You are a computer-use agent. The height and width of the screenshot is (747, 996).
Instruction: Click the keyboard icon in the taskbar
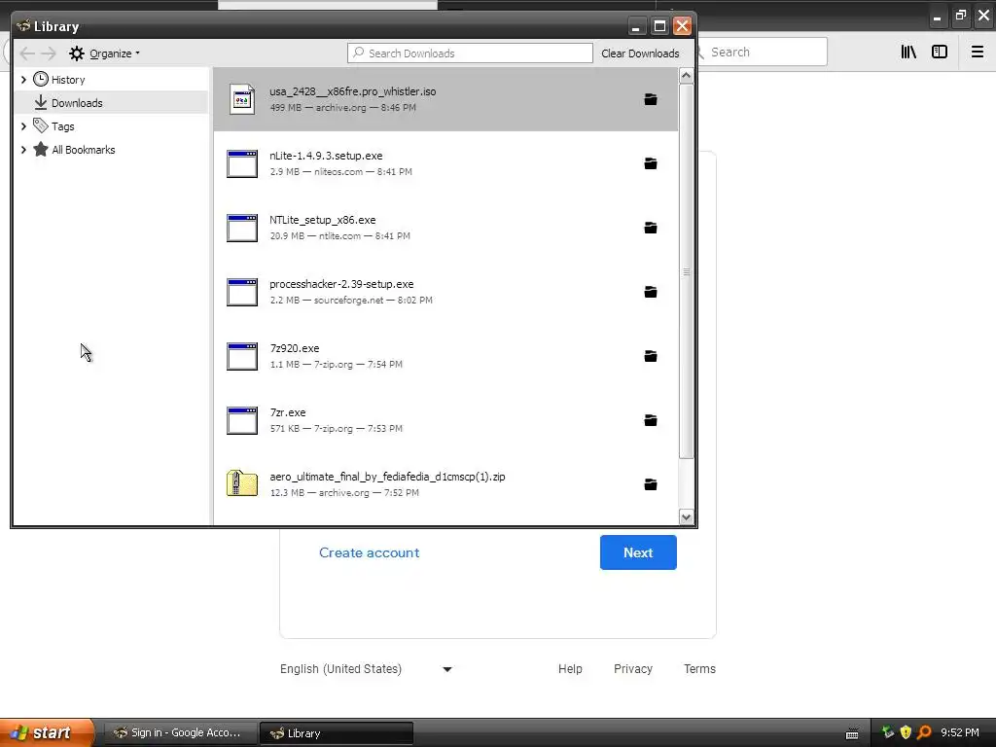tap(852, 733)
